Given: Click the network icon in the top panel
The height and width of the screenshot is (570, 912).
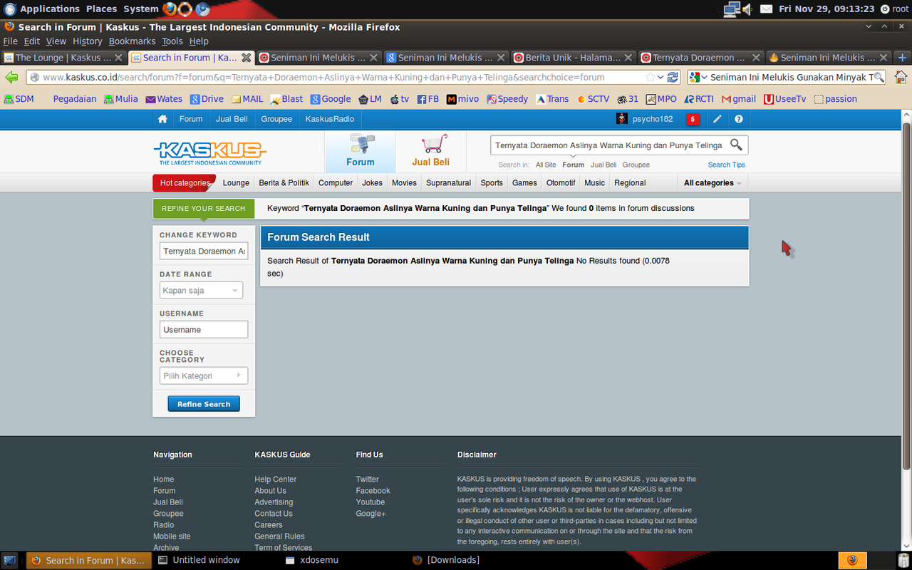Looking at the screenshot, I should point(731,9).
